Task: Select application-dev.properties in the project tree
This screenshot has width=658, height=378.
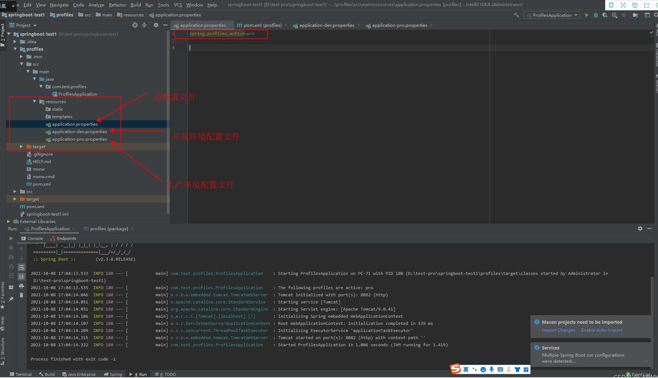Action: pos(79,131)
